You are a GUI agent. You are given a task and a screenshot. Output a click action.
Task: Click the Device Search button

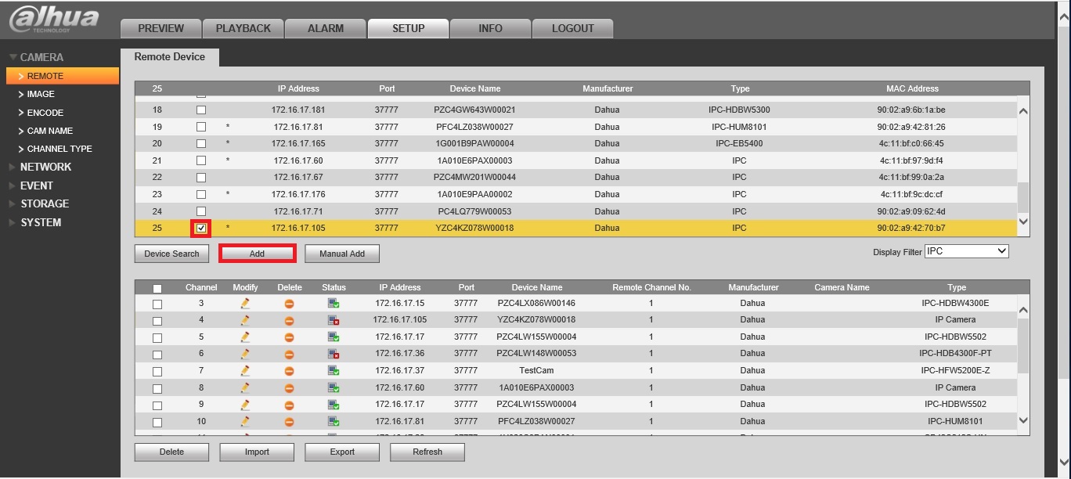[172, 254]
